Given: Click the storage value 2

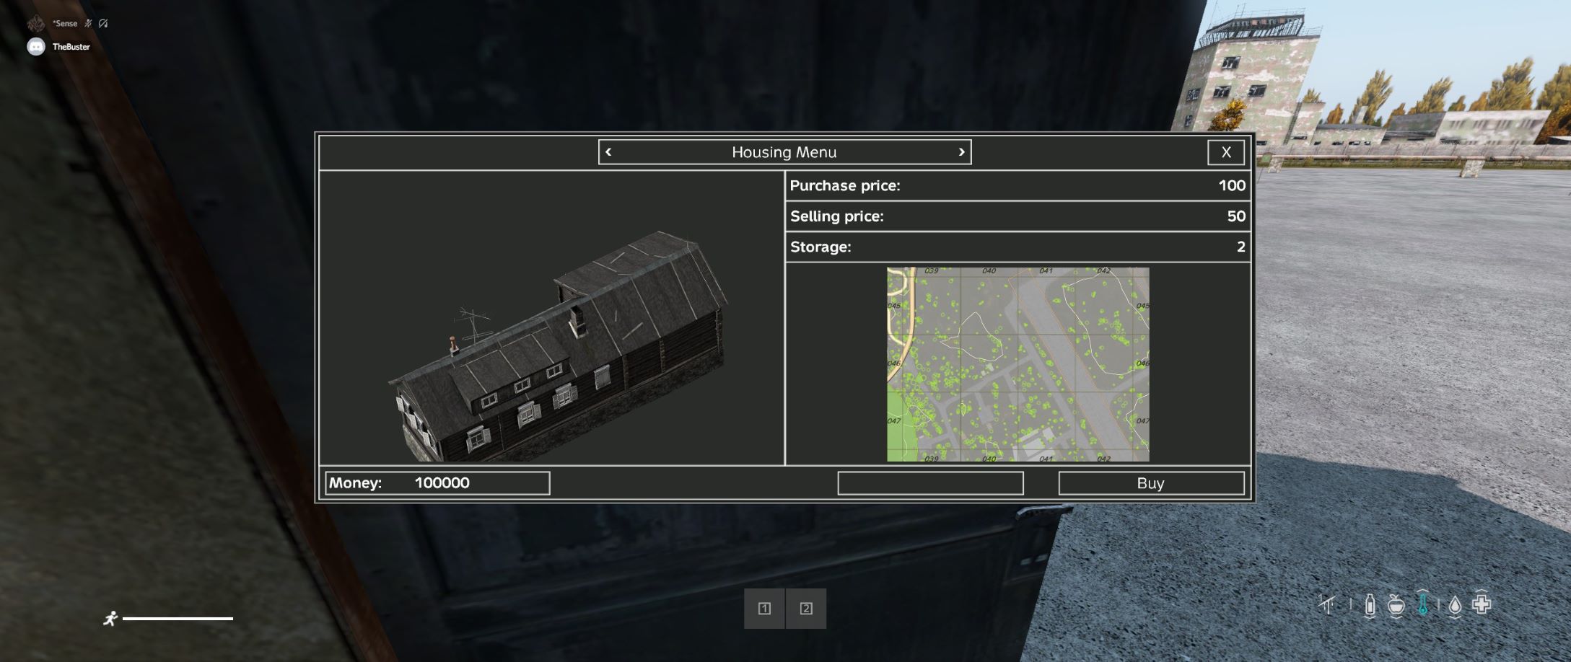Looking at the screenshot, I should point(1241,247).
